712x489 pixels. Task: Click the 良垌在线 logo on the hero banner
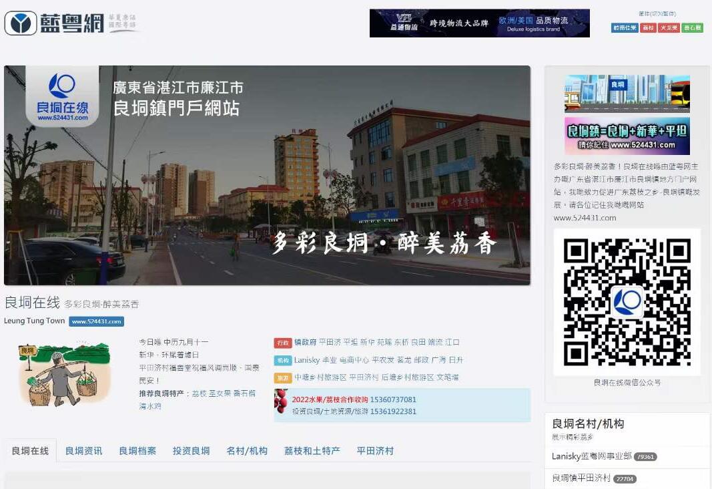[62, 96]
